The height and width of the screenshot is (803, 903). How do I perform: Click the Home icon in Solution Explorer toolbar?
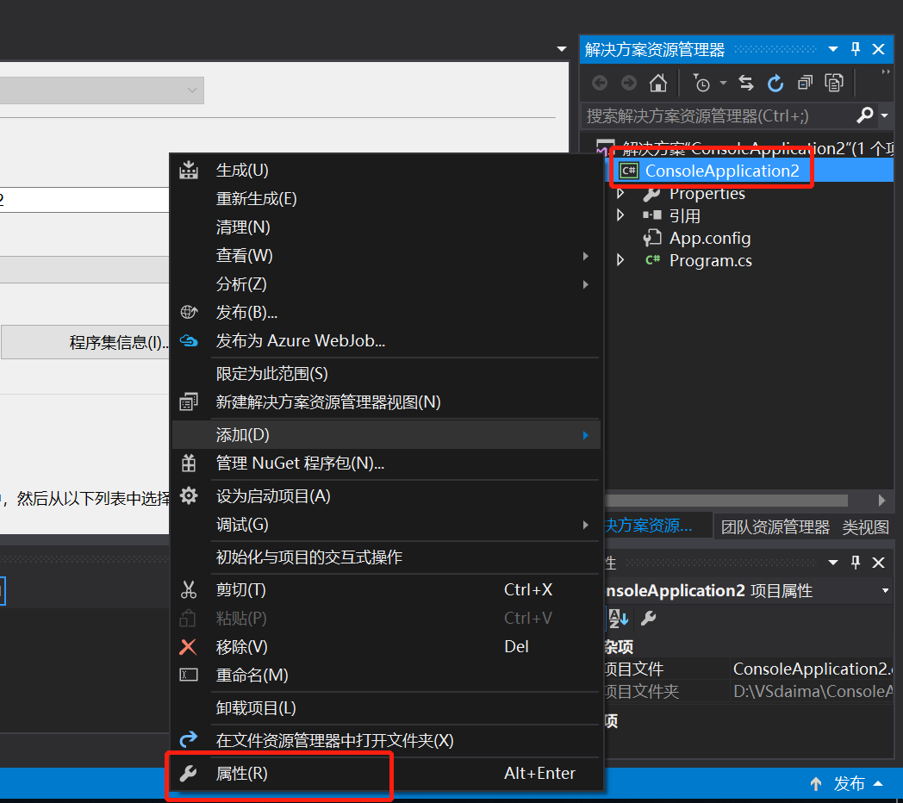point(657,83)
